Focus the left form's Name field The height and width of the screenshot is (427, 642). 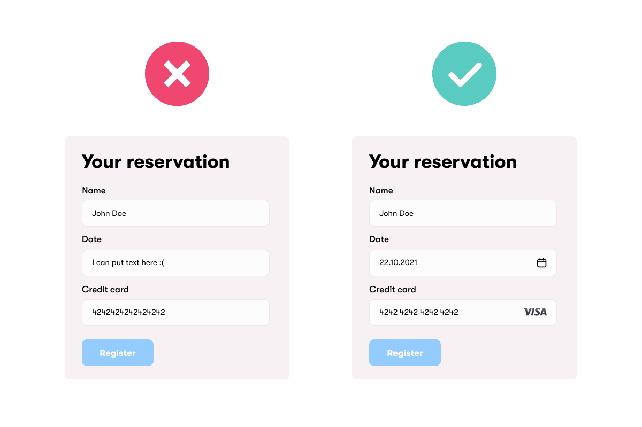(175, 213)
